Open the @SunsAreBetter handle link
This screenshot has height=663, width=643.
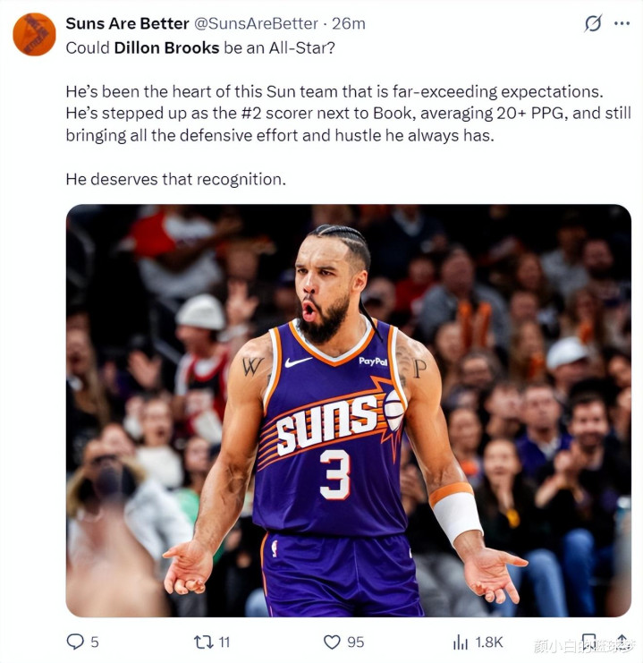tap(256, 23)
